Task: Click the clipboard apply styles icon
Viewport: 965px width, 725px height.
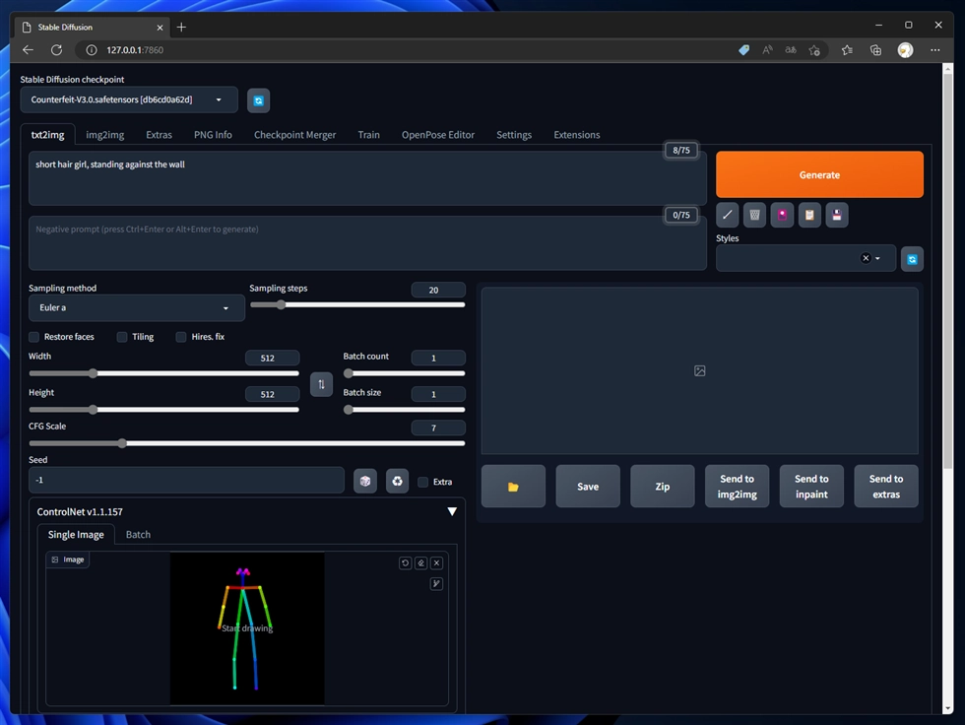Action: pos(809,215)
